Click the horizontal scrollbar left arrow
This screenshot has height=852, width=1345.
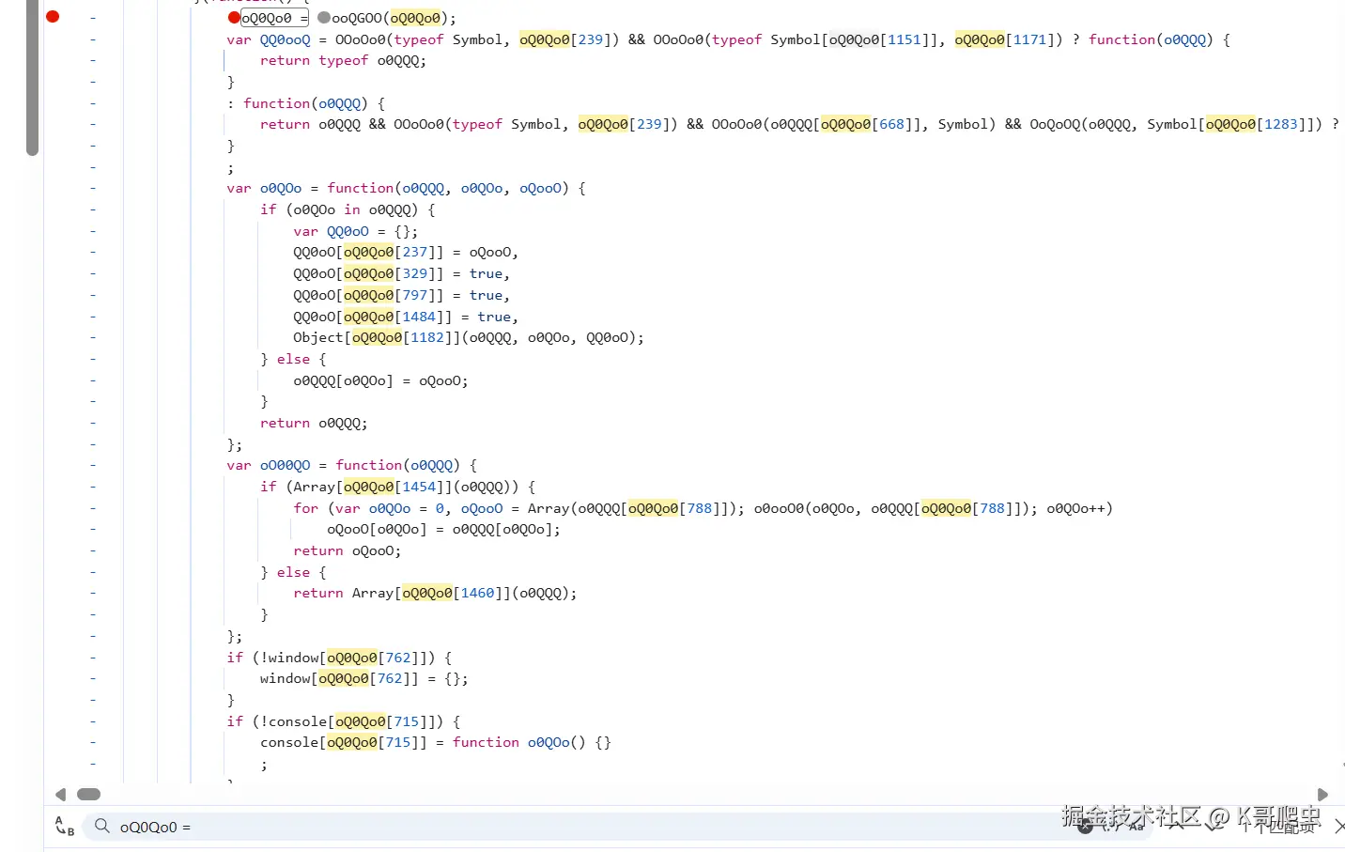tap(60, 795)
